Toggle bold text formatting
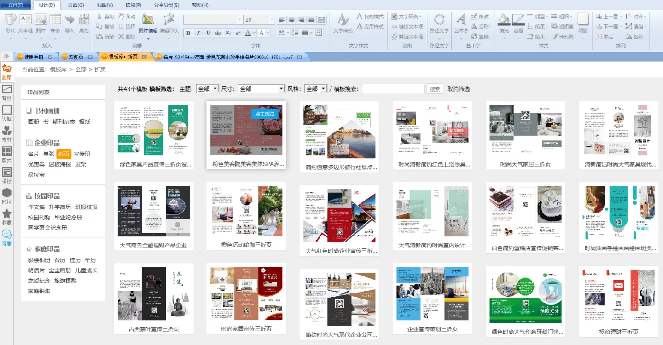The image size is (663, 345). pos(188,33)
